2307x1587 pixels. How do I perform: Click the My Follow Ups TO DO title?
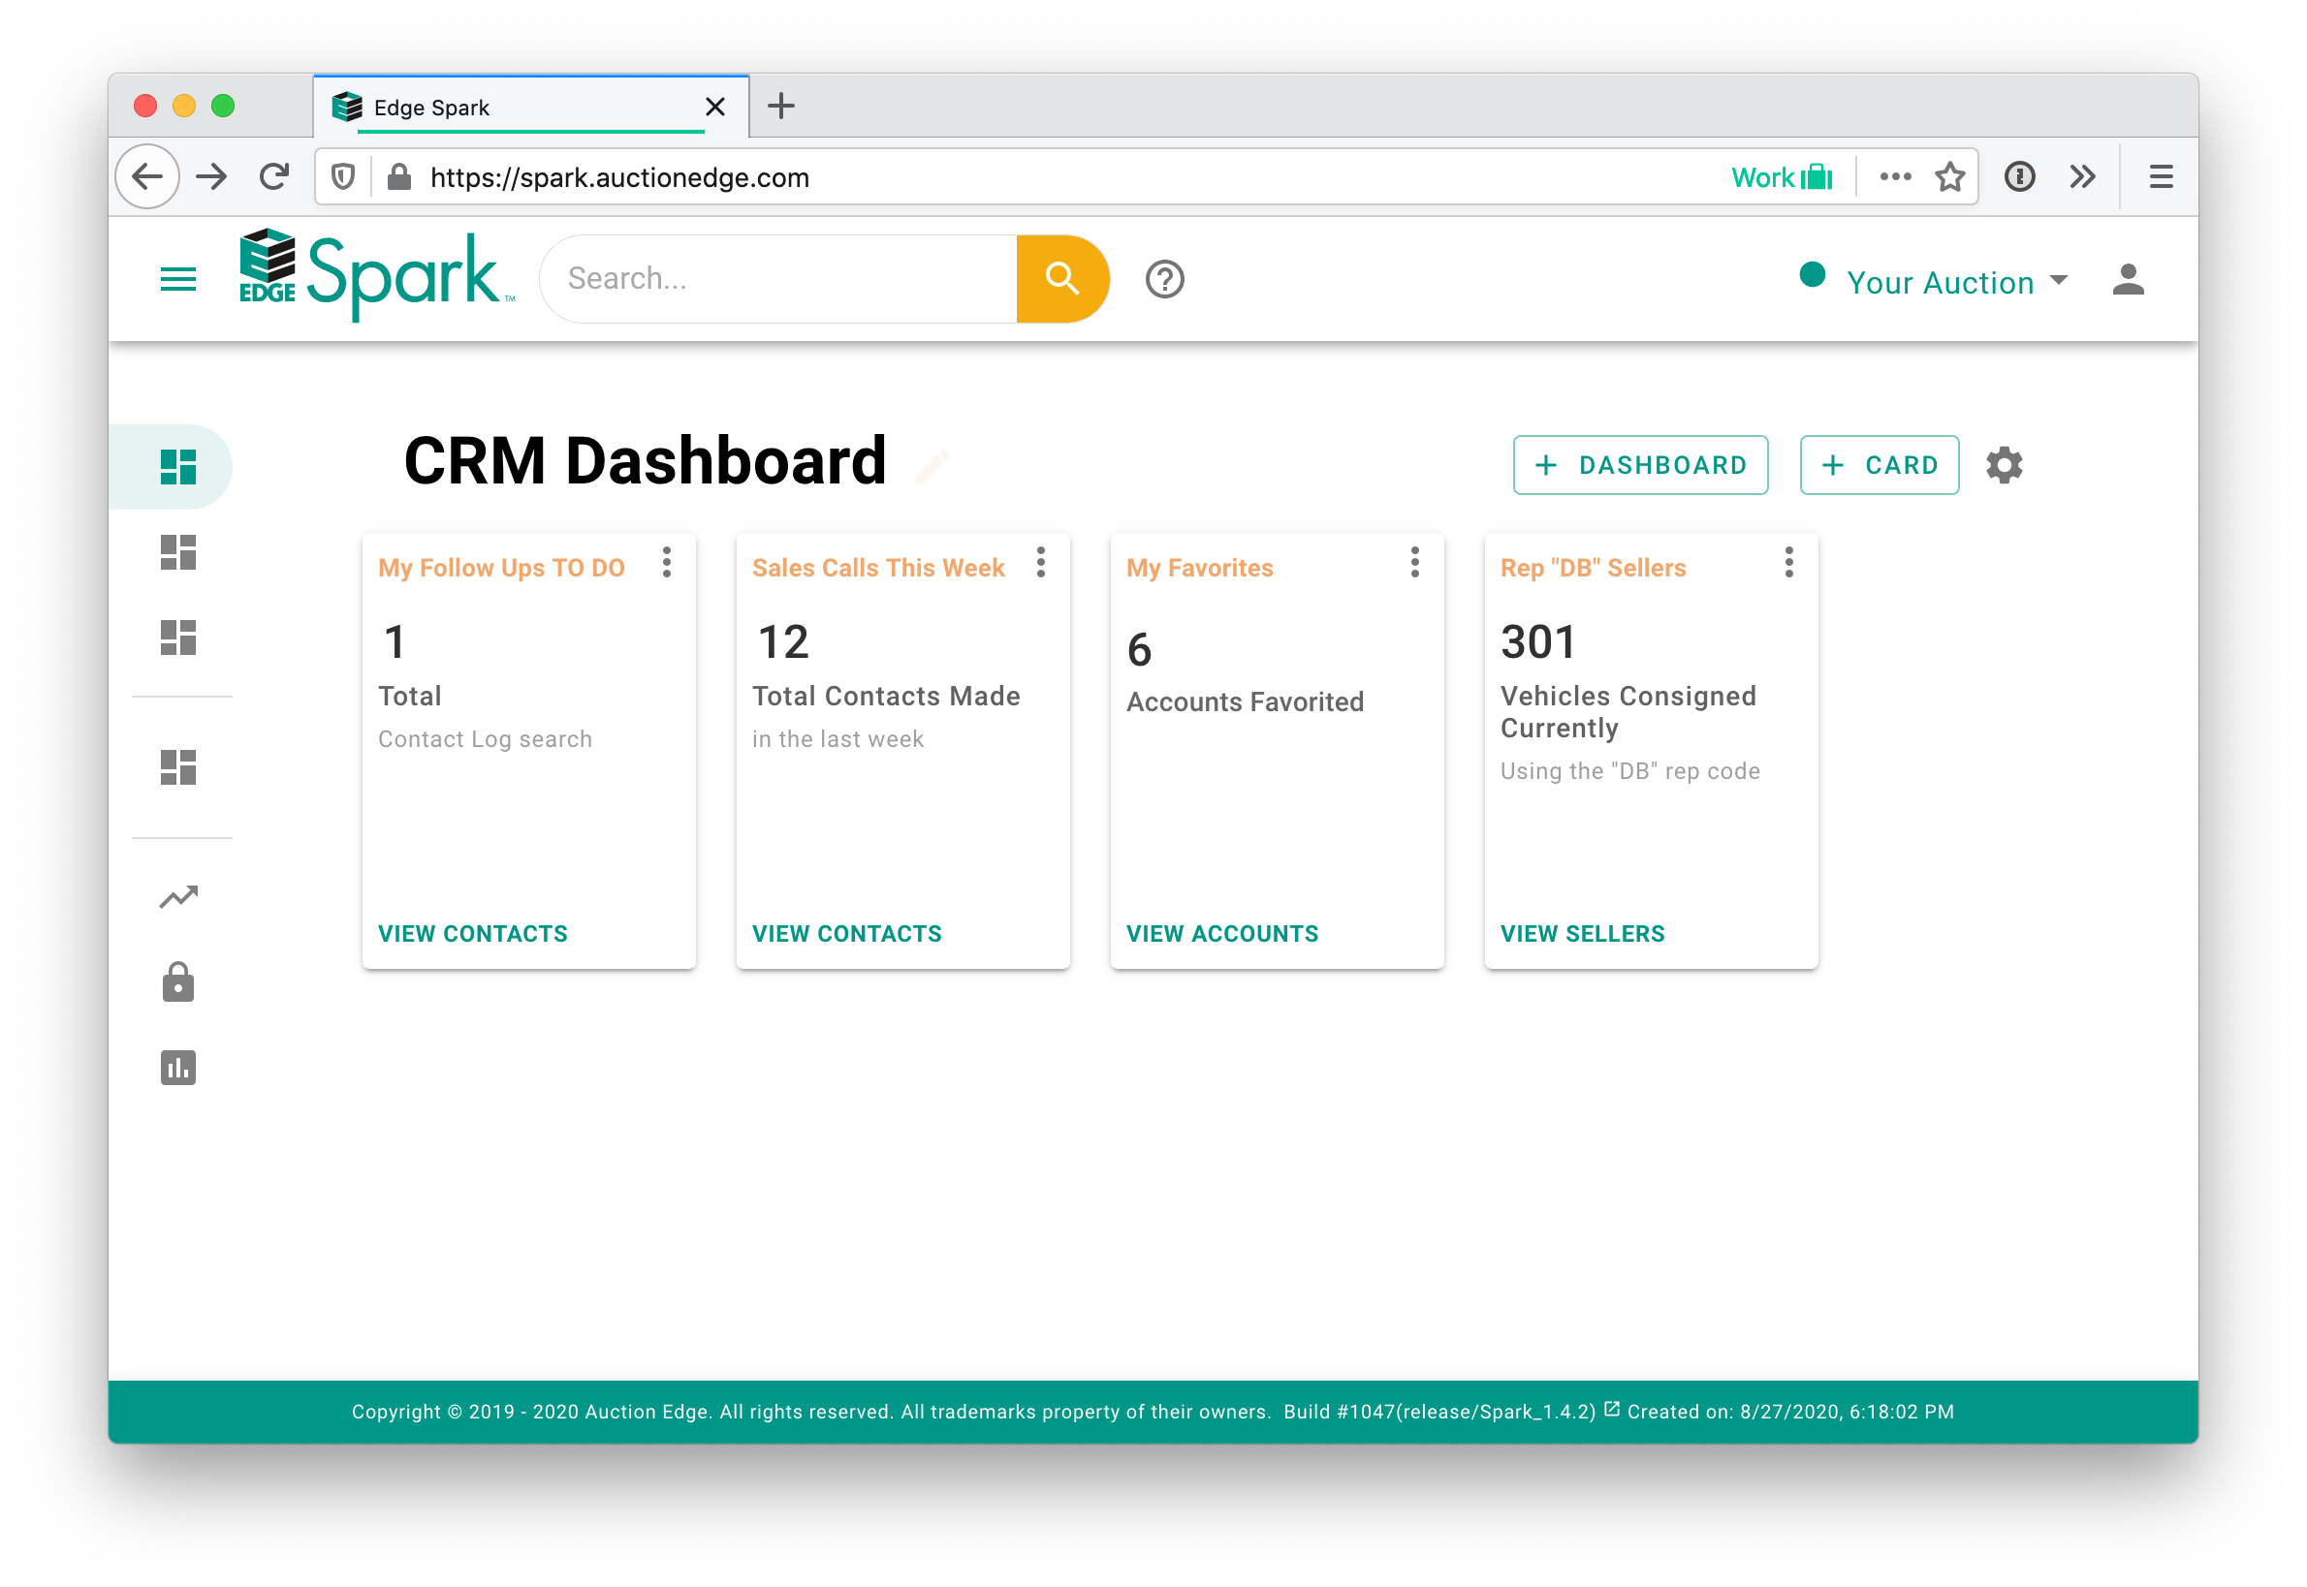click(500, 568)
